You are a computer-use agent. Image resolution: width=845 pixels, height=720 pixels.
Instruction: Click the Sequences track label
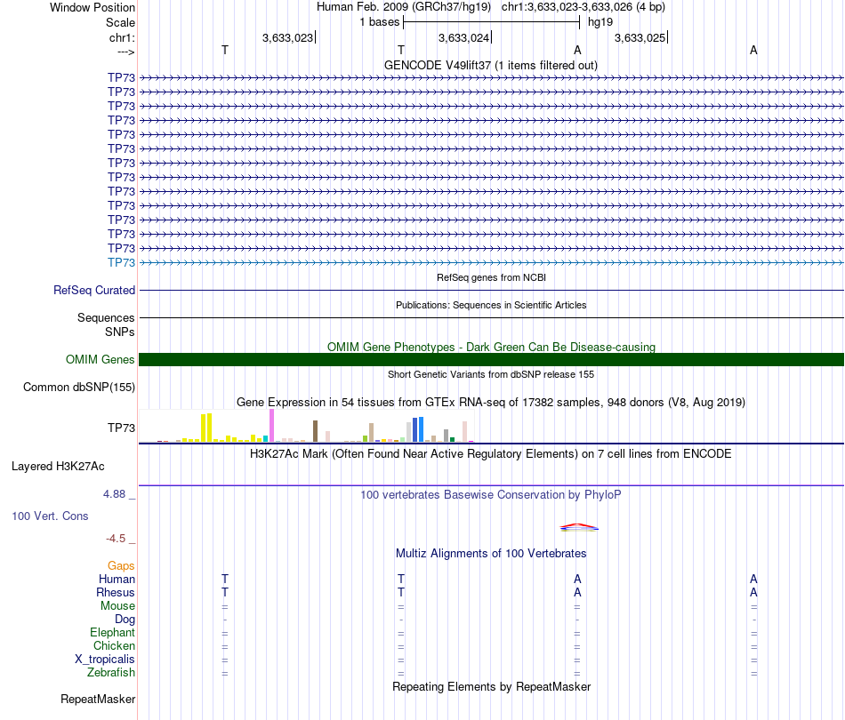106,317
